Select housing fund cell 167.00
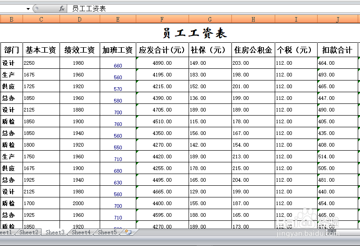 click(x=253, y=133)
